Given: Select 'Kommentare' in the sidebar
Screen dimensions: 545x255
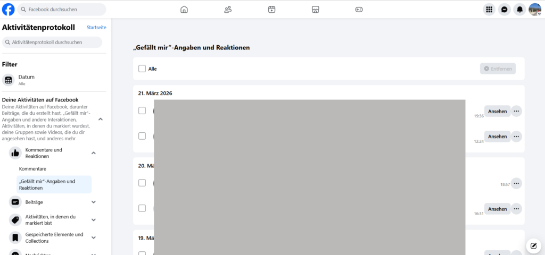Looking at the screenshot, I should point(32,169).
